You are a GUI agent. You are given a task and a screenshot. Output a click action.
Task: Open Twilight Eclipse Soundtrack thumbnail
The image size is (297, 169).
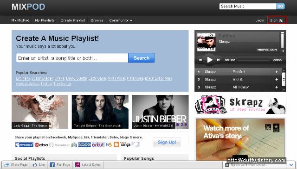coord(100,112)
